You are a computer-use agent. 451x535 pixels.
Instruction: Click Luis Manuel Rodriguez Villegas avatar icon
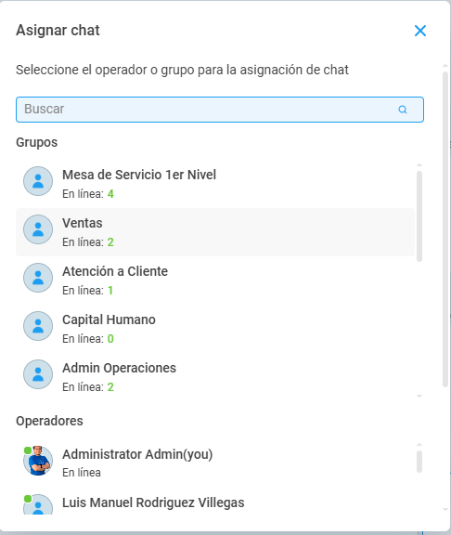coord(38,505)
